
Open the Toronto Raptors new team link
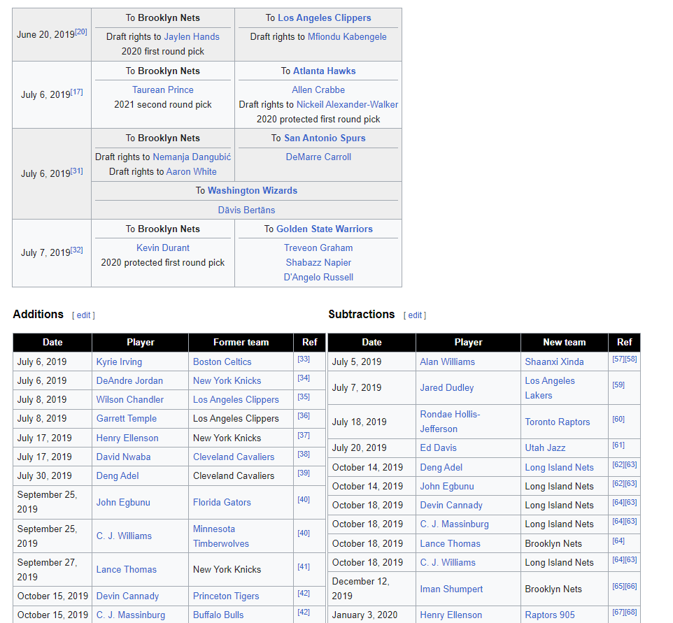tap(557, 422)
